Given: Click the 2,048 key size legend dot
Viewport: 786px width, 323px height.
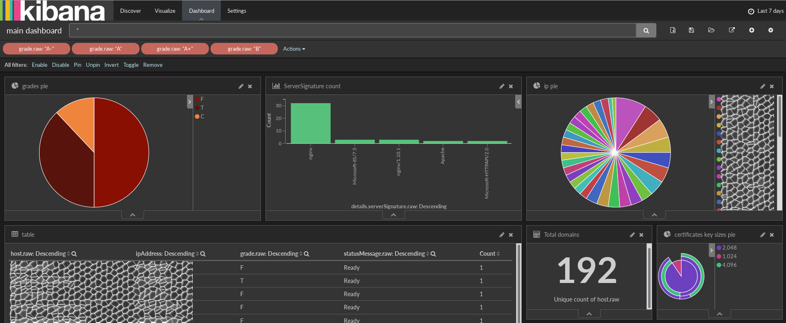Looking at the screenshot, I should [x=719, y=248].
